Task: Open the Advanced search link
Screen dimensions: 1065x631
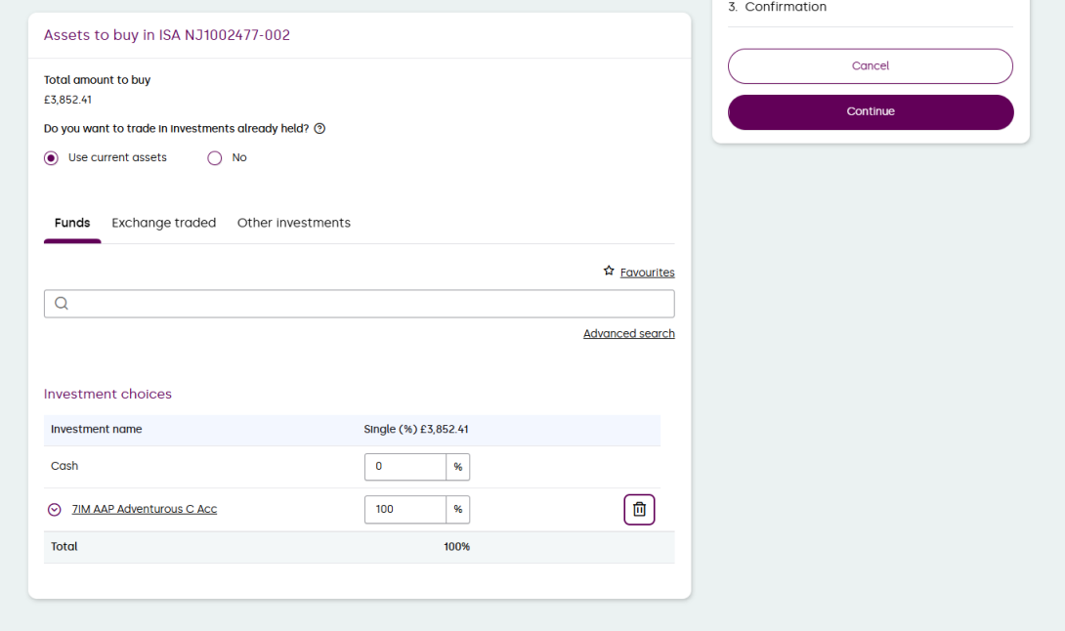Action: click(x=628, y=334)
